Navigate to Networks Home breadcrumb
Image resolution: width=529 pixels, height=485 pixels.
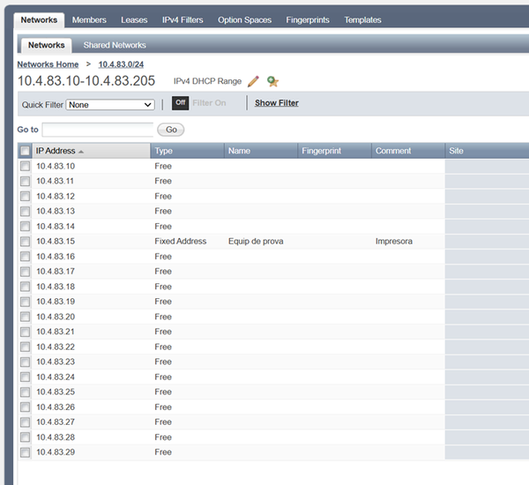48,64
